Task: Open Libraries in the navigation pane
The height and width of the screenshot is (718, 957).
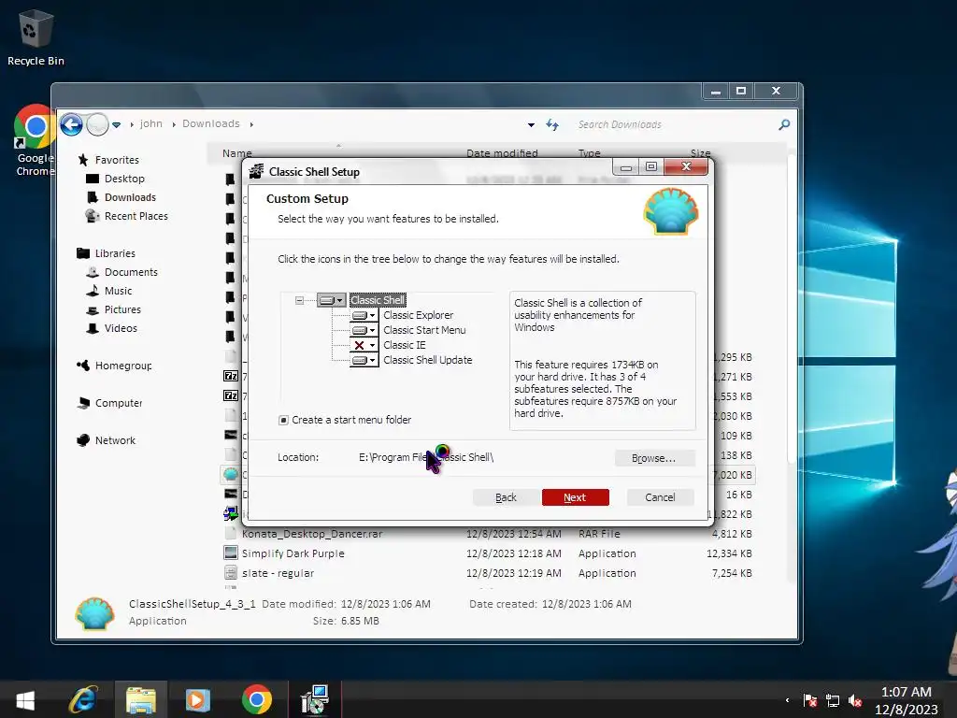Action: click(x=115, y=253)
